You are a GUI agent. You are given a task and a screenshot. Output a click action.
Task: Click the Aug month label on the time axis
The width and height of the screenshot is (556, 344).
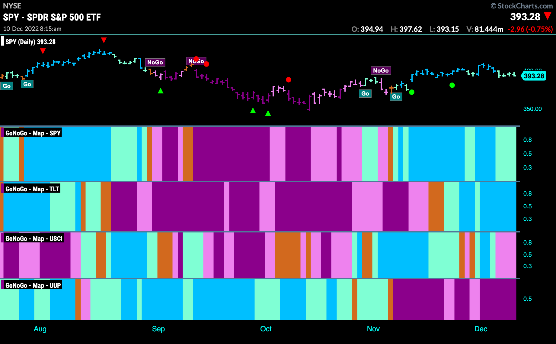pos(40,329)
